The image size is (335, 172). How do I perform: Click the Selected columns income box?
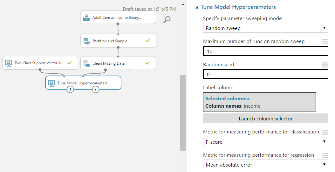coord(259,102)
